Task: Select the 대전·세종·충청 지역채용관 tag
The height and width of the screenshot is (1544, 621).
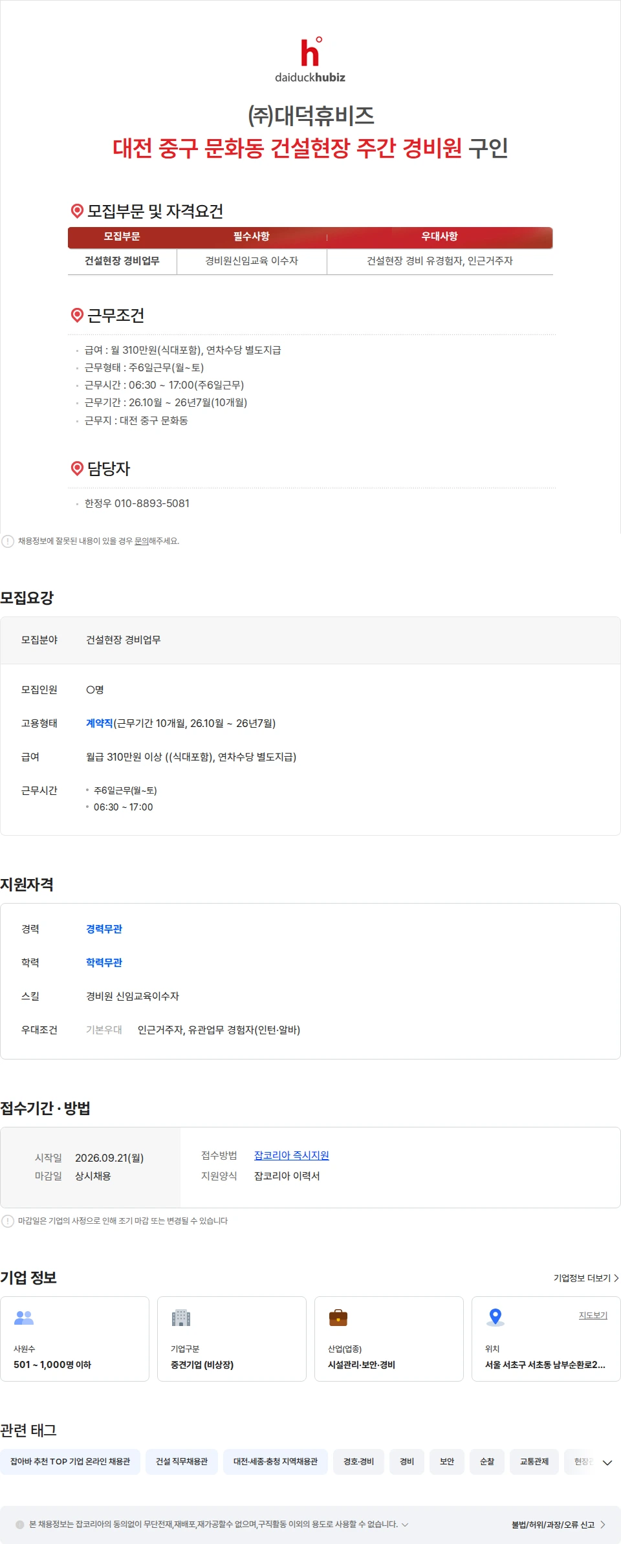Action: 276,1462
